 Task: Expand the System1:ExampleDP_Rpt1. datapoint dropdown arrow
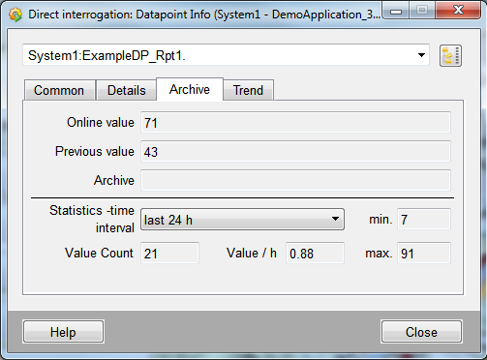point(421,55)
